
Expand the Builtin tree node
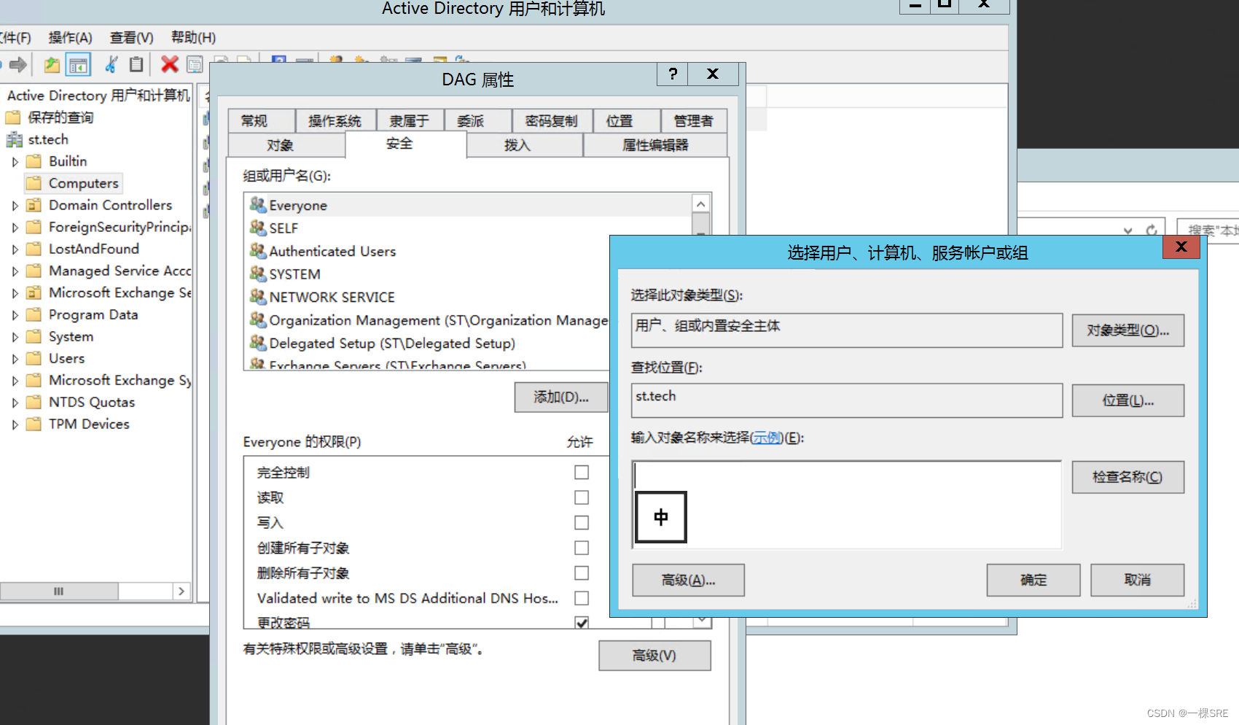(15, 161)
